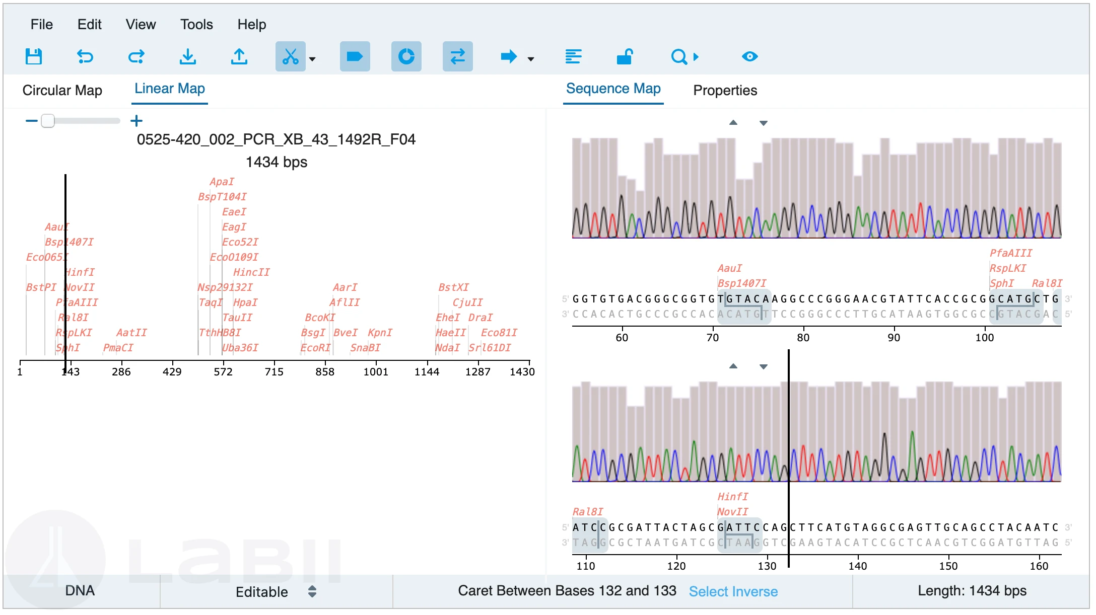Click the Save disk icon
The image size is (1096, 615).
coord(34,56)
